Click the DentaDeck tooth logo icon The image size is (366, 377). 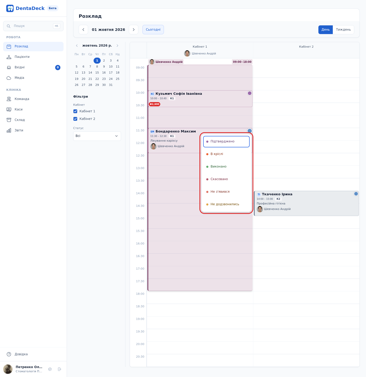[x=10, y=8]
